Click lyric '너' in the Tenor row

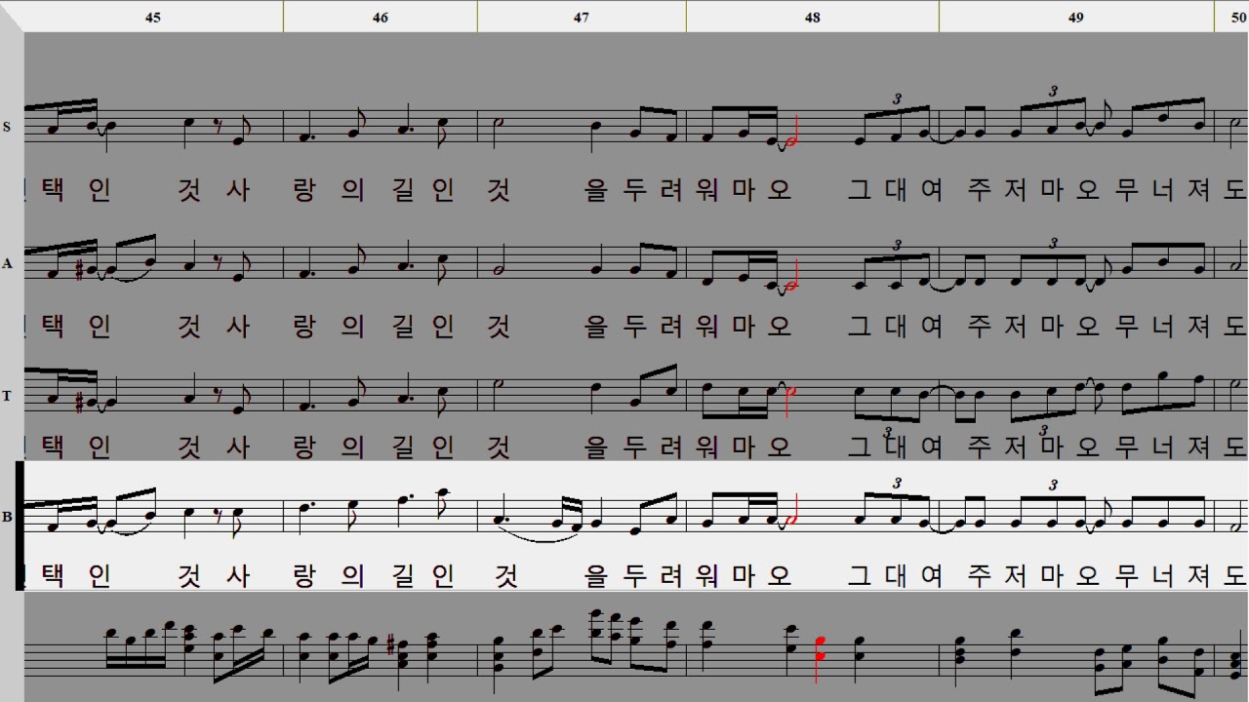click(x=1163, y=447)
